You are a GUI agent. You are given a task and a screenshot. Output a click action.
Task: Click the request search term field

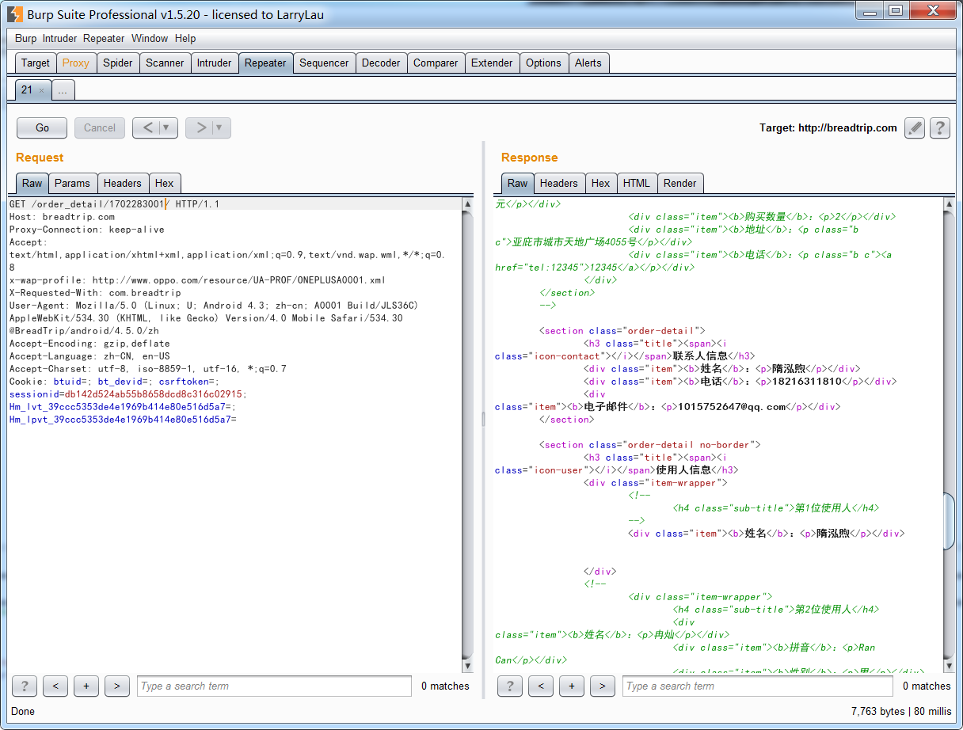coord(274,686)
